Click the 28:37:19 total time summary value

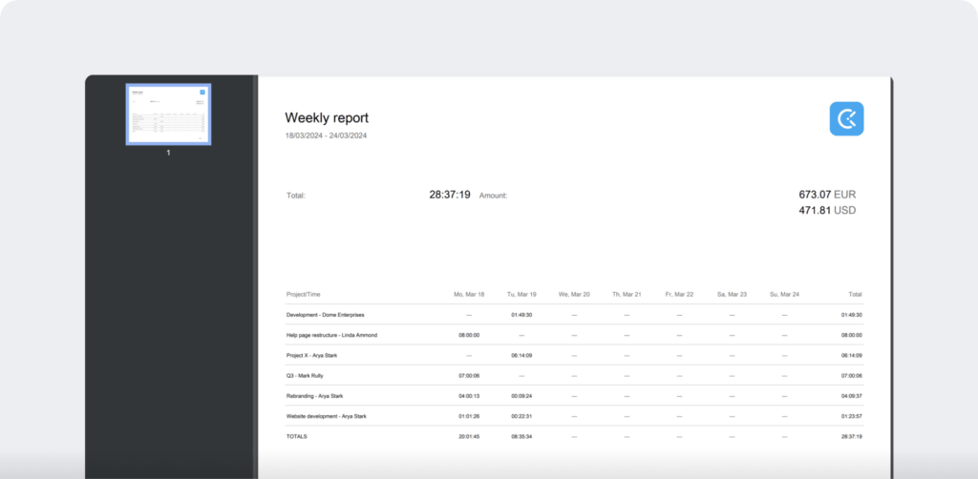point(449,195)
